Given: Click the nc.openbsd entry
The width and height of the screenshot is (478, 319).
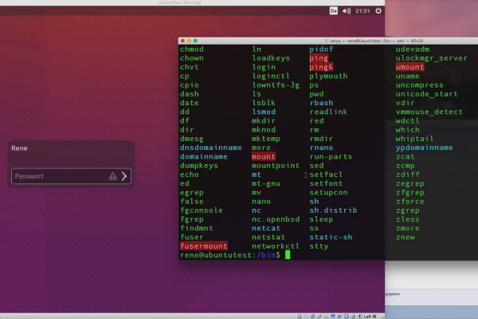Looking at the screenshot, I should pyautogui.click(x=276, y=219).
